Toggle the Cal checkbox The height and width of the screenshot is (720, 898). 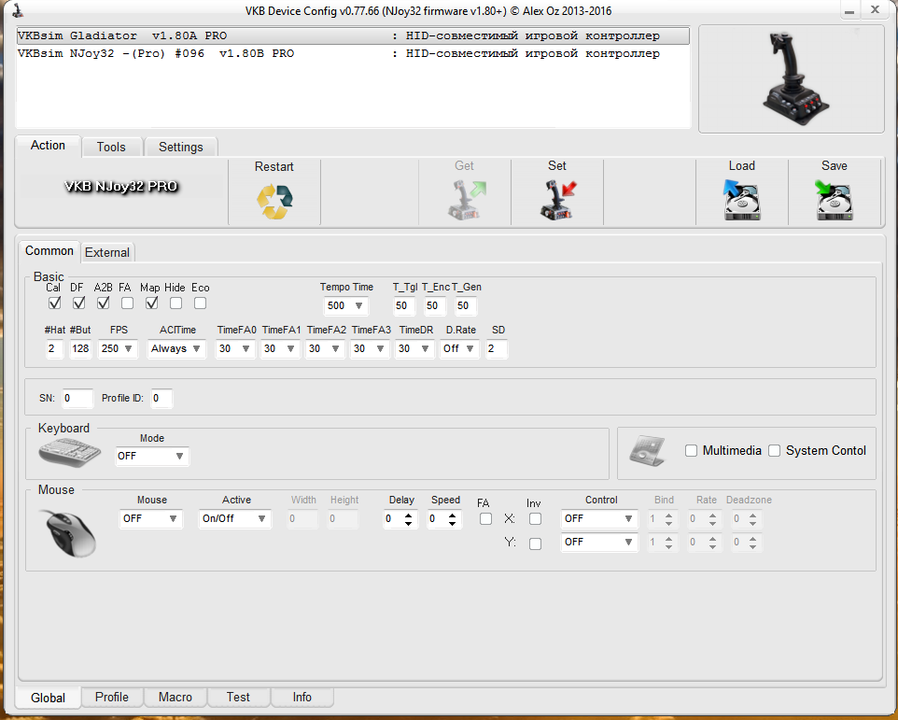pos(54,303)
